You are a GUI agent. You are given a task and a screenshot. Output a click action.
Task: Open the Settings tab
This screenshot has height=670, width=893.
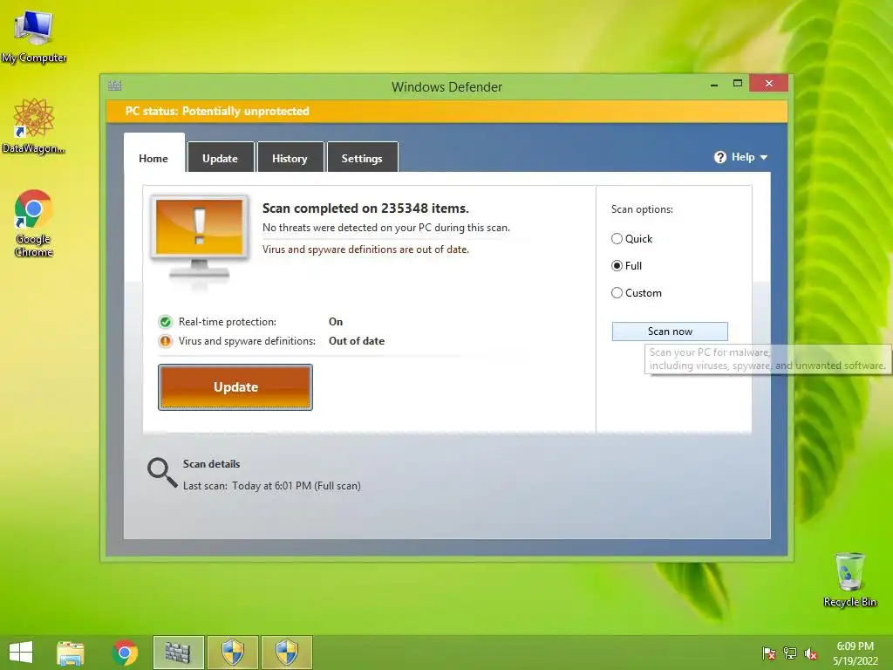(x=362, y=159)
